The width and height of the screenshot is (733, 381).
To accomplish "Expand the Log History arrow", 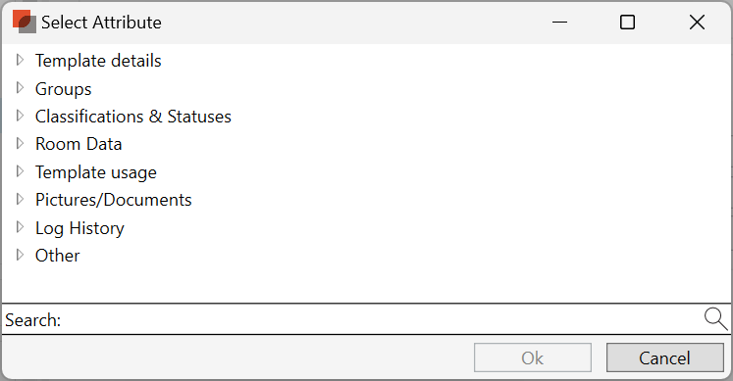I will point(20,227).
